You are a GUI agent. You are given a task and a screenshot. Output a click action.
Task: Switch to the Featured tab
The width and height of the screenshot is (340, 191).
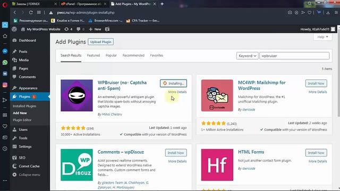point(93,55)
